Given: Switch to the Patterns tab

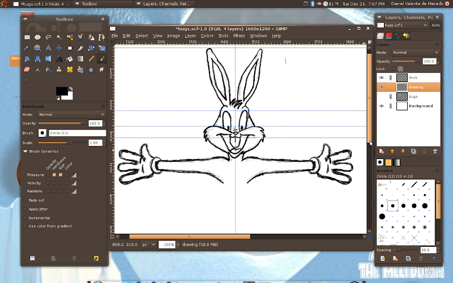Looking at the screenshot, I should pyautogui.click(x=388, y=162).
